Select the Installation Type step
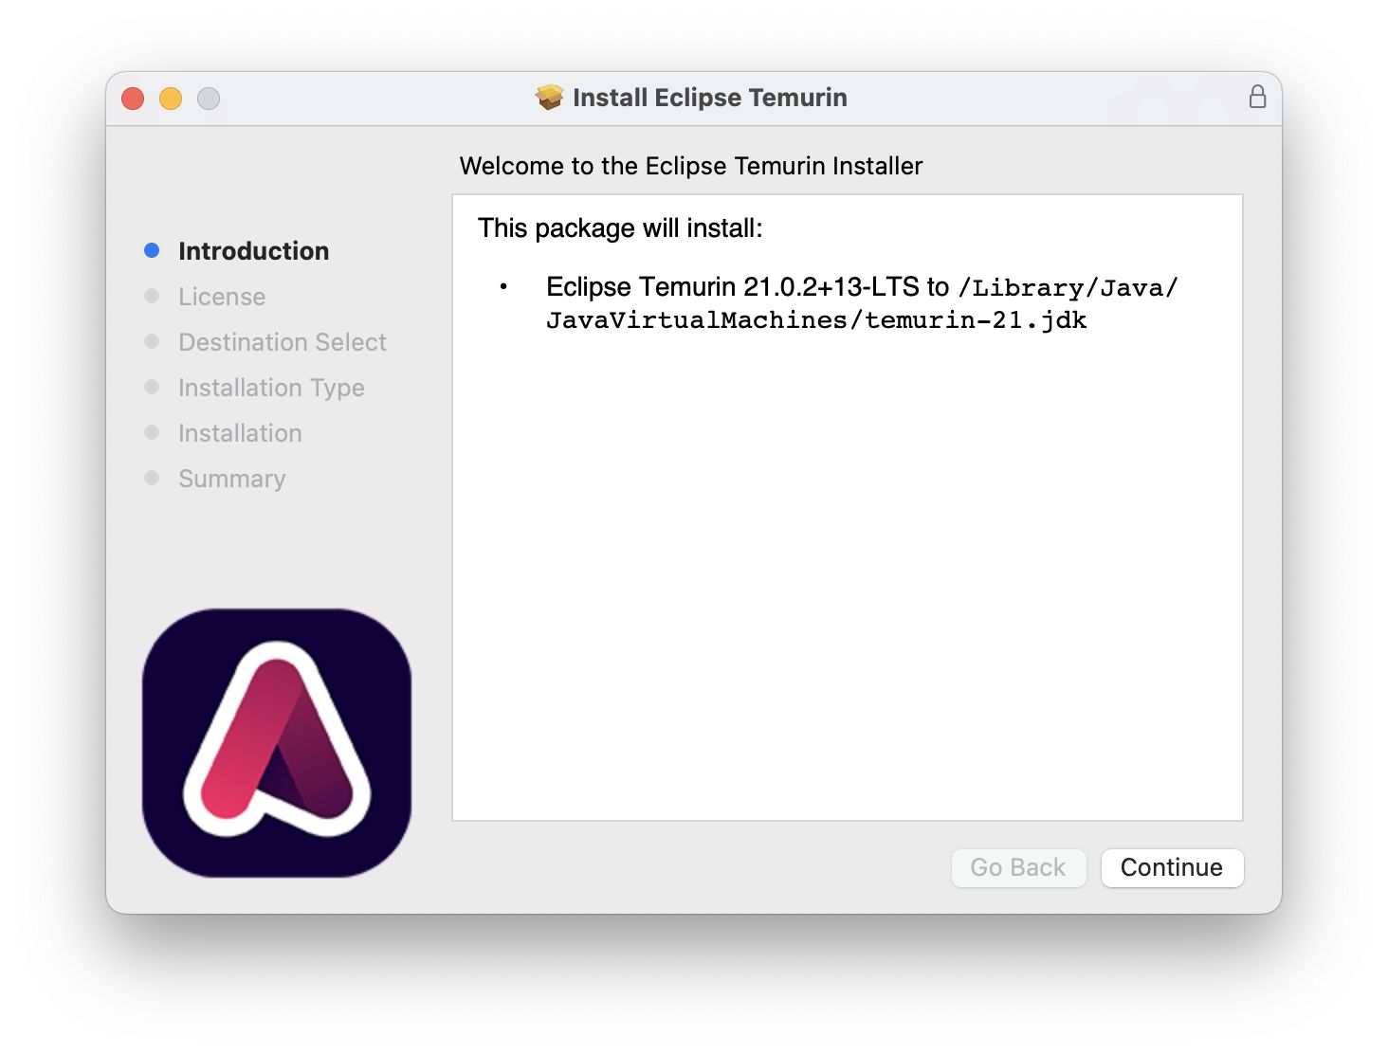Image resolution: width=1388 pixels, height=1054 pixels. [x=271, y=388]
